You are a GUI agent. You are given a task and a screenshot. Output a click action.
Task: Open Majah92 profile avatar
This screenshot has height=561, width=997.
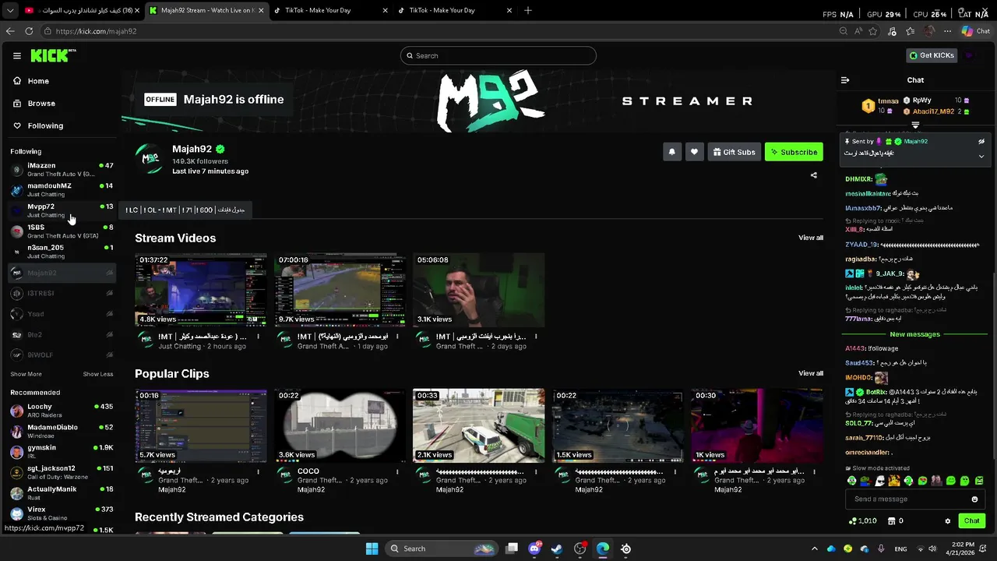coord(150,159)
